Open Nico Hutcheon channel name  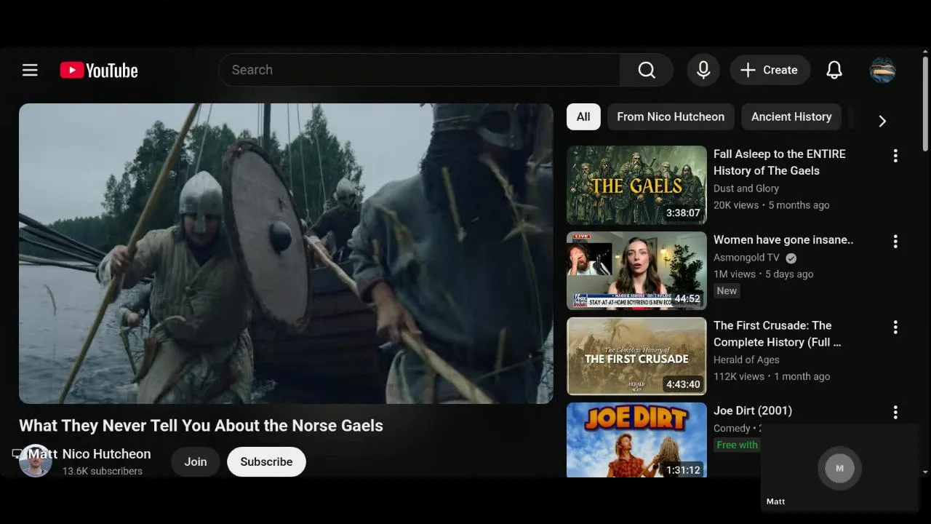tap(107, 454)
